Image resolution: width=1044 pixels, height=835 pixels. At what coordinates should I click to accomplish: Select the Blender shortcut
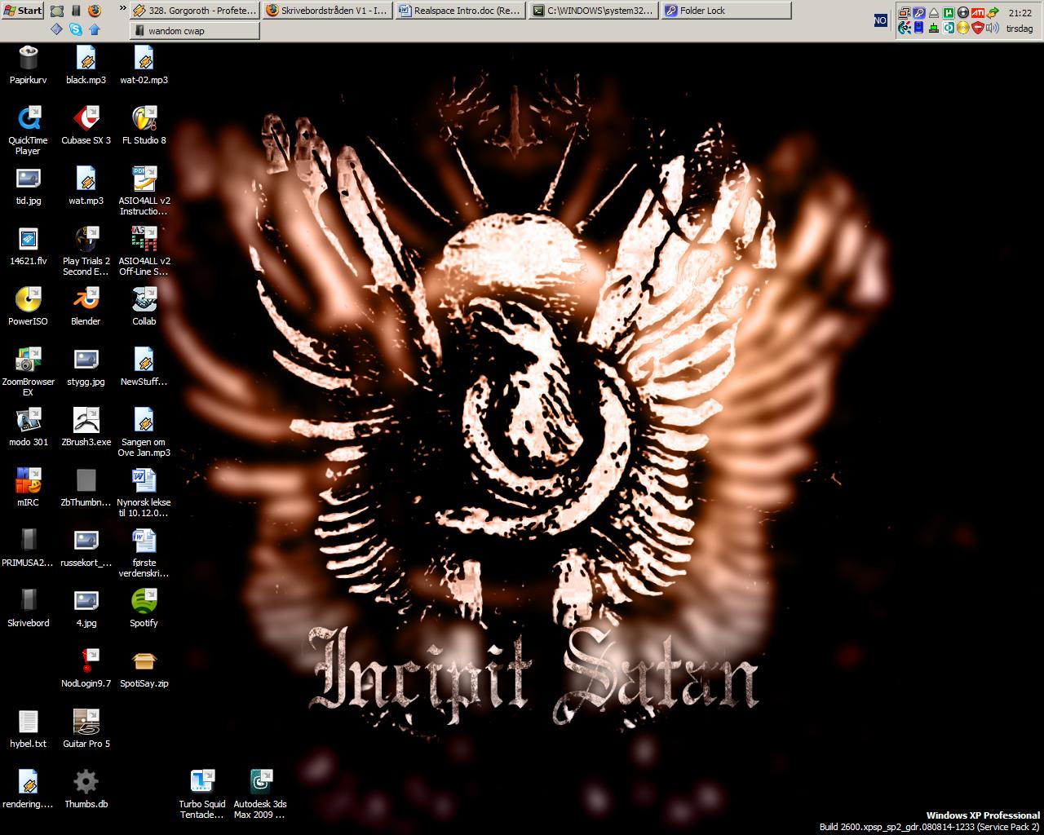[x=86, y=307]
